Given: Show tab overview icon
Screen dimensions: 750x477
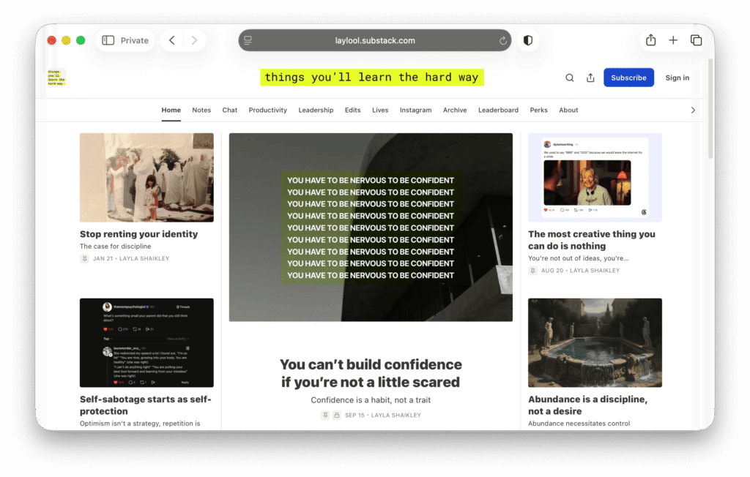Looking at the screenshot, I should 696,41.
